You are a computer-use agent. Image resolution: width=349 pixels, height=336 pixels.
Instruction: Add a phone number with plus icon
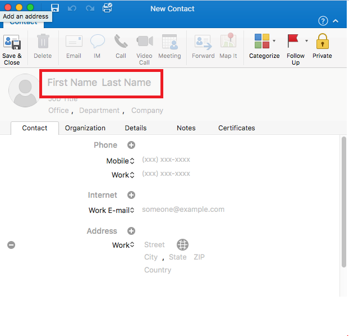[x=131, y=145]
